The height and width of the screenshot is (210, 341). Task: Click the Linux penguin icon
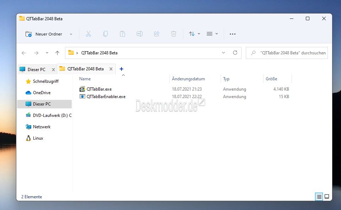click(28, 138)
